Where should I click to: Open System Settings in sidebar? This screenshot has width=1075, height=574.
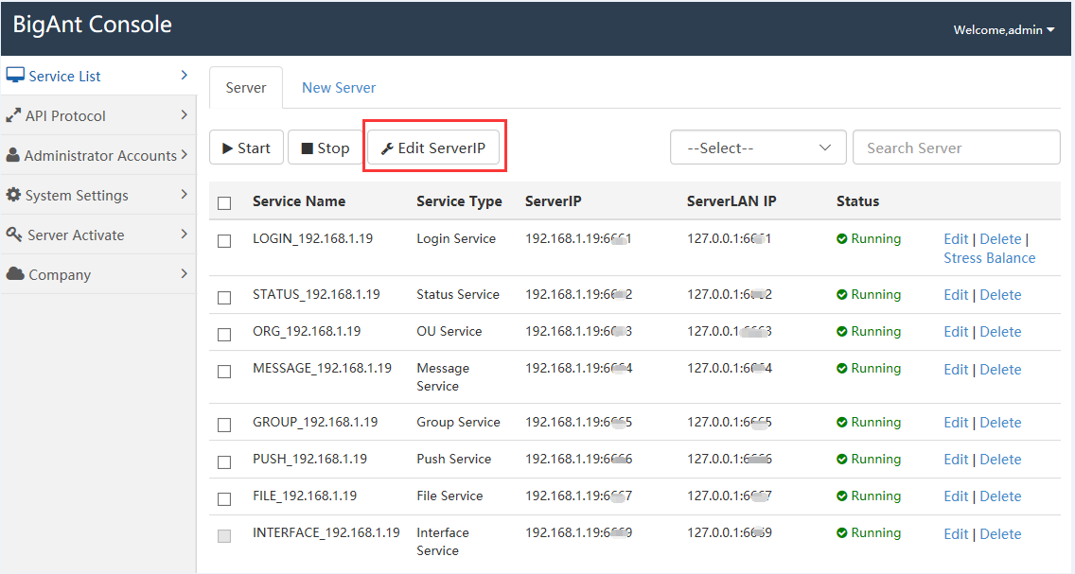(x=98, y=195)
